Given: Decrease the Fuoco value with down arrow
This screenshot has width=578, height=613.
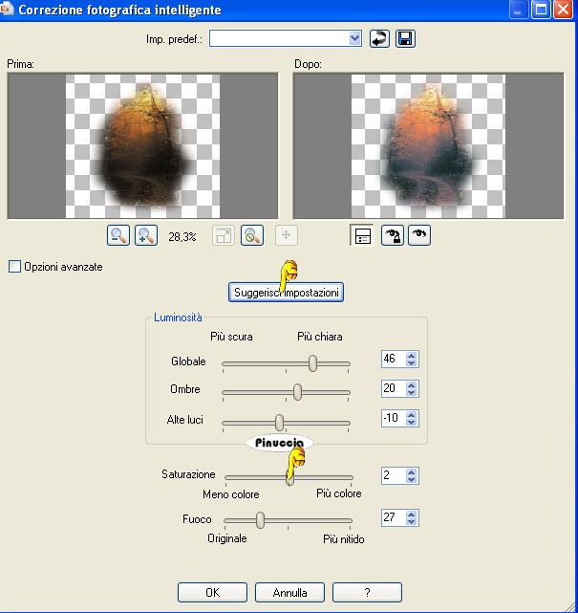Looking at the screenshot, I should pyautogui.click(x=411, y=522).
